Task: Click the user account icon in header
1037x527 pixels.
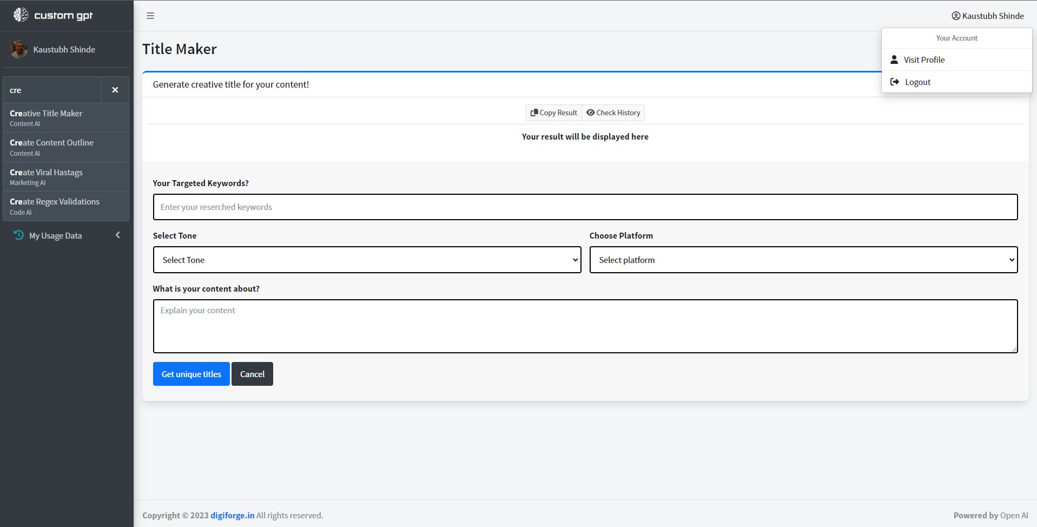Action: point(956,16)
